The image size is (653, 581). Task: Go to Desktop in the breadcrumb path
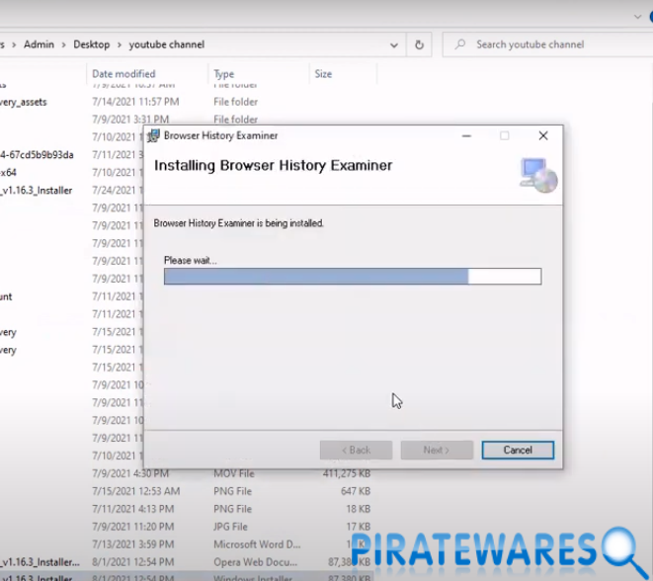[91, 44]
